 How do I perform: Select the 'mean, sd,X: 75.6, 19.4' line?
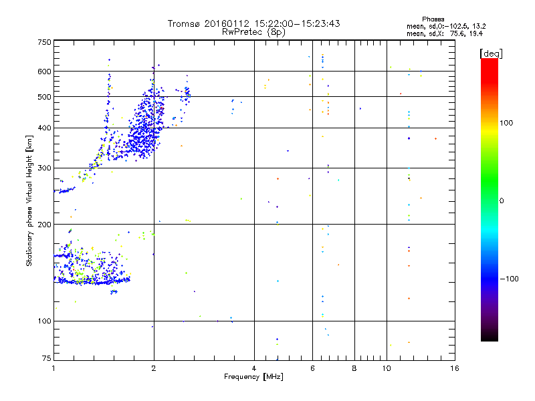(x=445, y=33)
